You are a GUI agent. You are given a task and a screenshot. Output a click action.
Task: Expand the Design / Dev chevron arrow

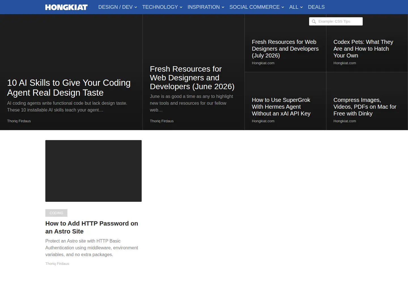coord(136,7)
